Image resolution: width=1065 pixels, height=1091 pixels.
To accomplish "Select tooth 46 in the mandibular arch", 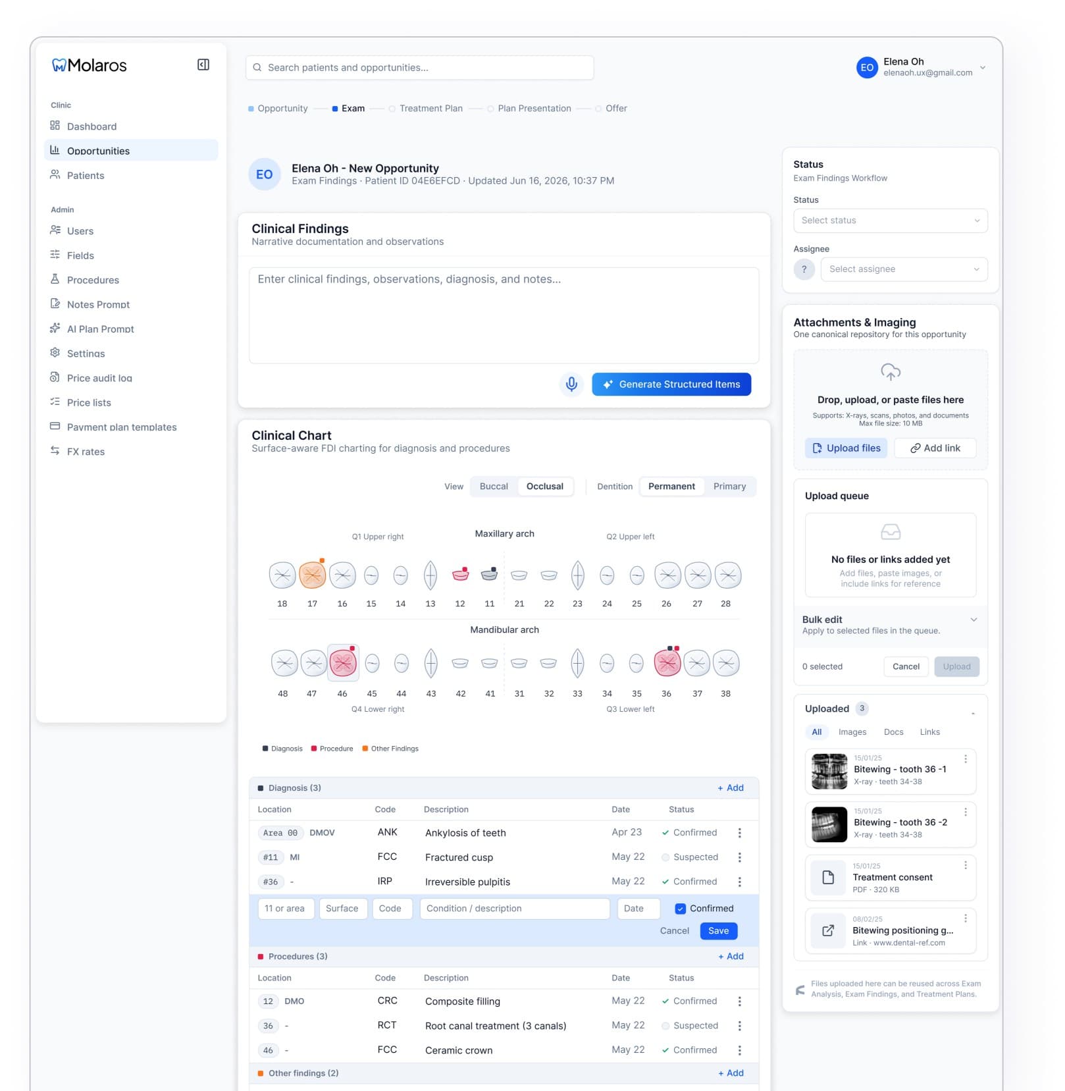I will pyautogui.click(x=342, y=663).
